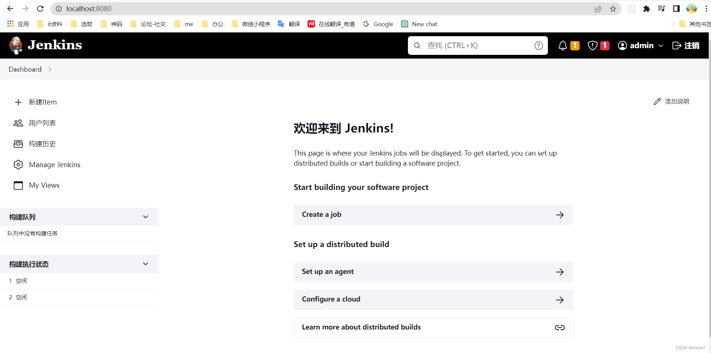Focus the 查找 (CTRL+K) search field
711x353 pixels.
[478, 46]
